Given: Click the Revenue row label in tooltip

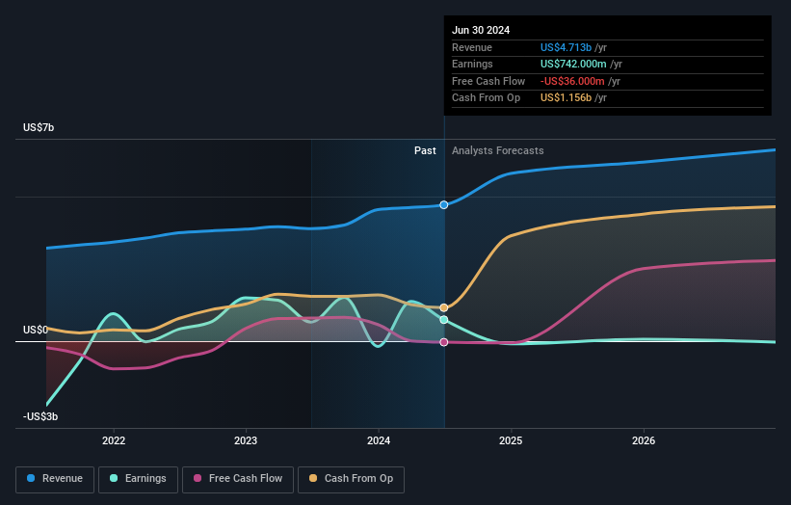Looking at the screenshot, I should 472,47.
